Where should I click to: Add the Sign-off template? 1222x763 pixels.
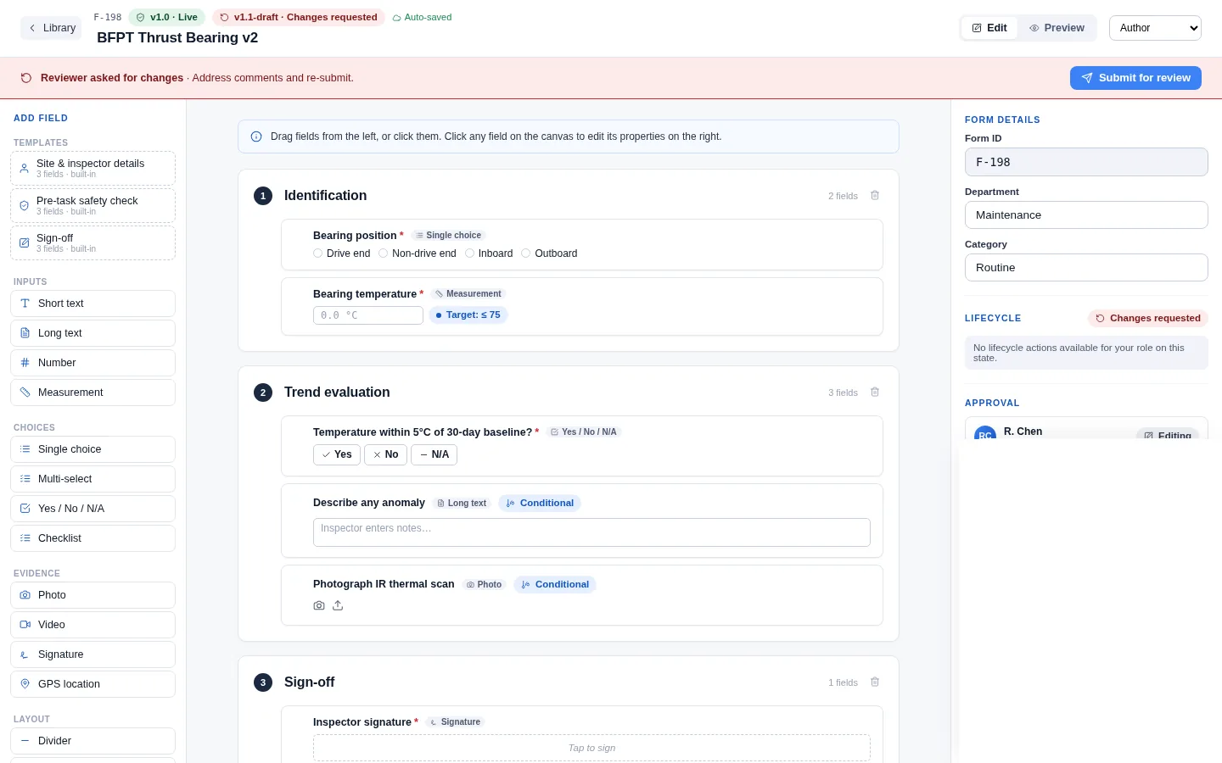coord(93,242)
